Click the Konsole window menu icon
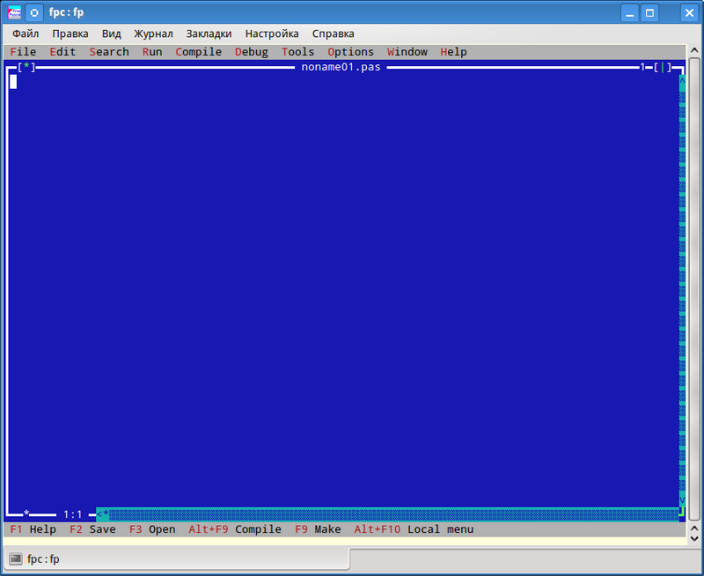 click(14, 12)
